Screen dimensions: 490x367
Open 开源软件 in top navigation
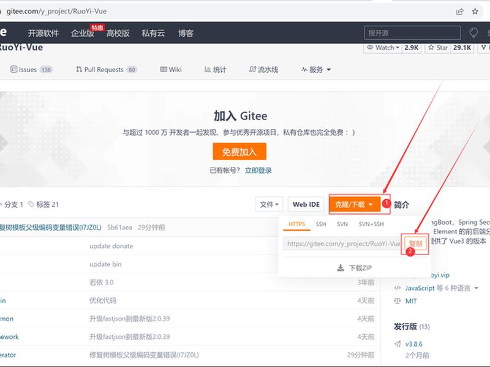coord(43,33)
